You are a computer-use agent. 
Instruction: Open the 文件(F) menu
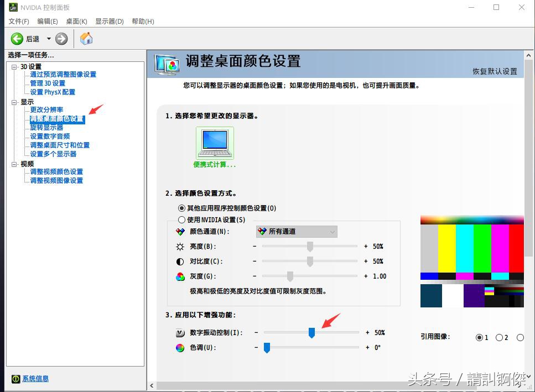(19, 21)
